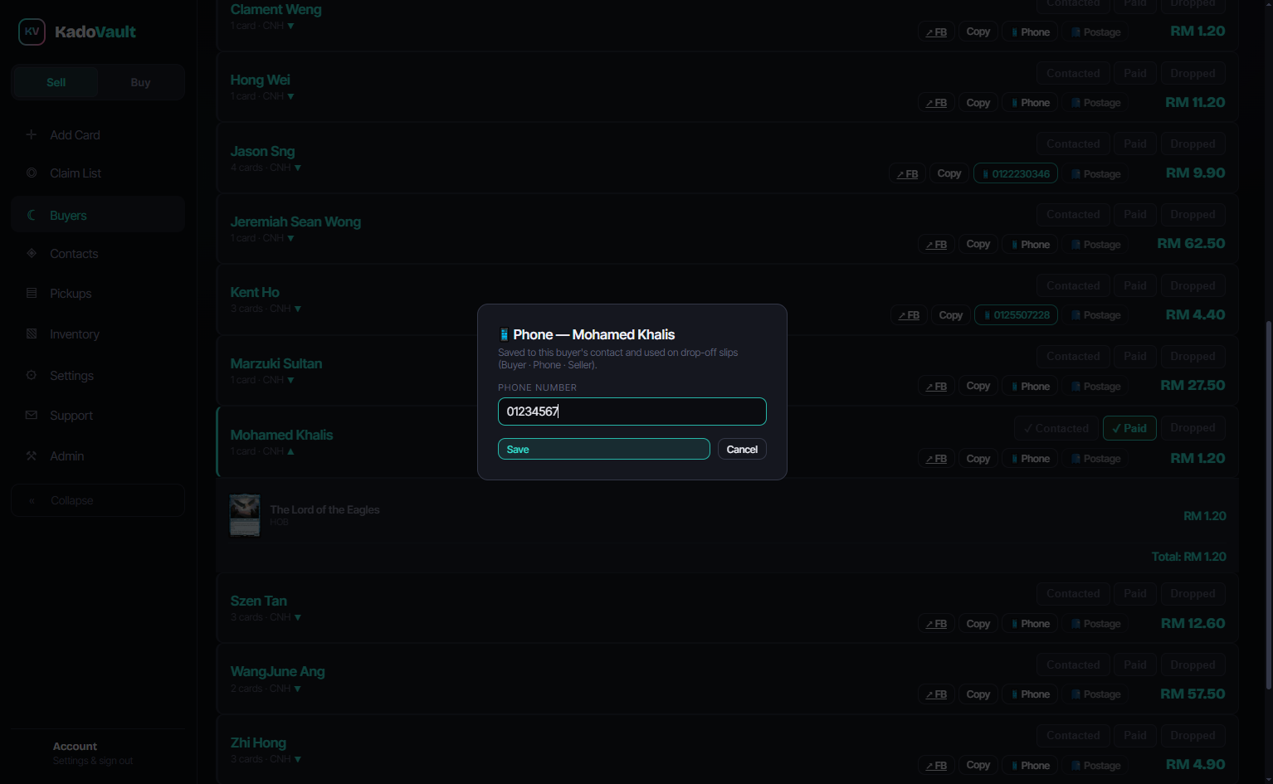Open Inventory in sidebar
The width and height of the screenshot is (1273, 784).
click(98, 334)
